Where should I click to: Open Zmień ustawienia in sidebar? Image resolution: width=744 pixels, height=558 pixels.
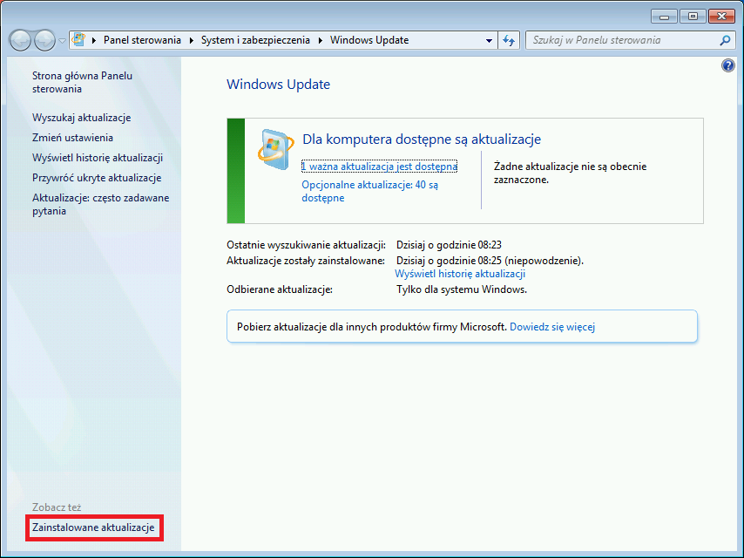click(x=72, y=138)
